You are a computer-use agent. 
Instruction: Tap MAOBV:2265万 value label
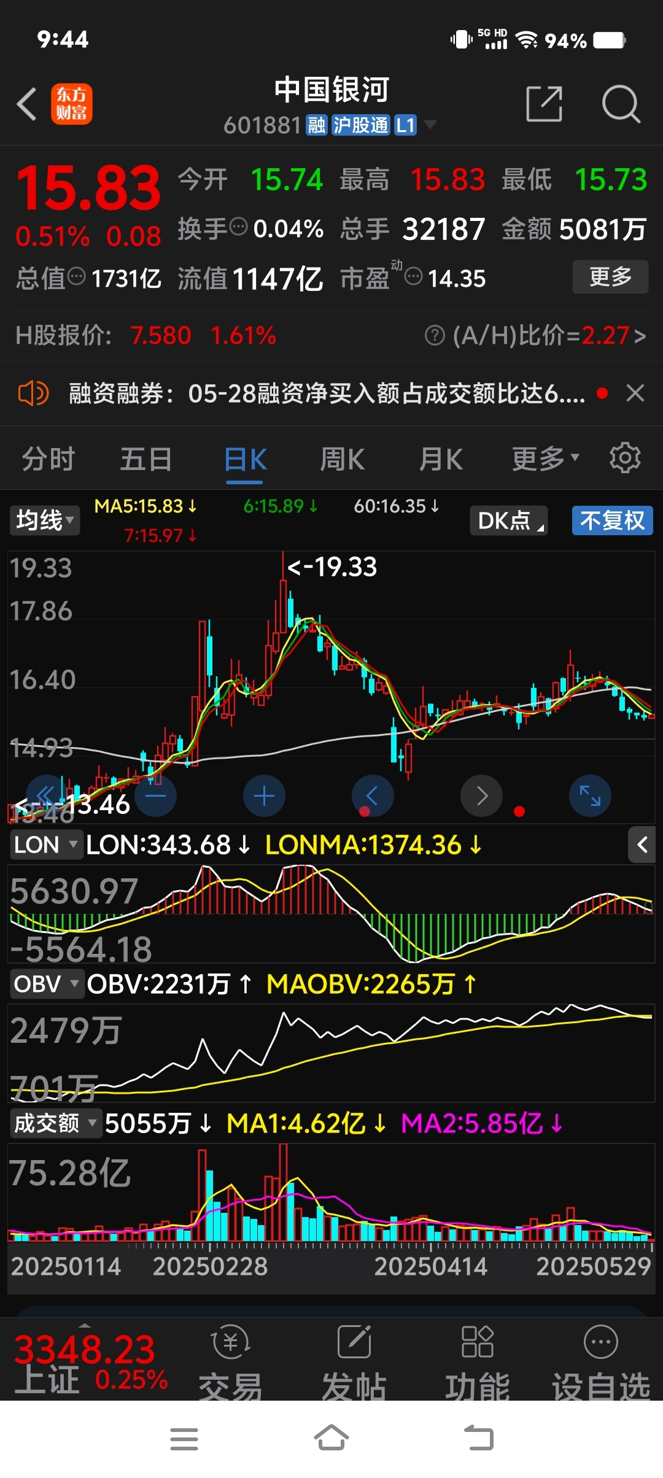(371, 984)
